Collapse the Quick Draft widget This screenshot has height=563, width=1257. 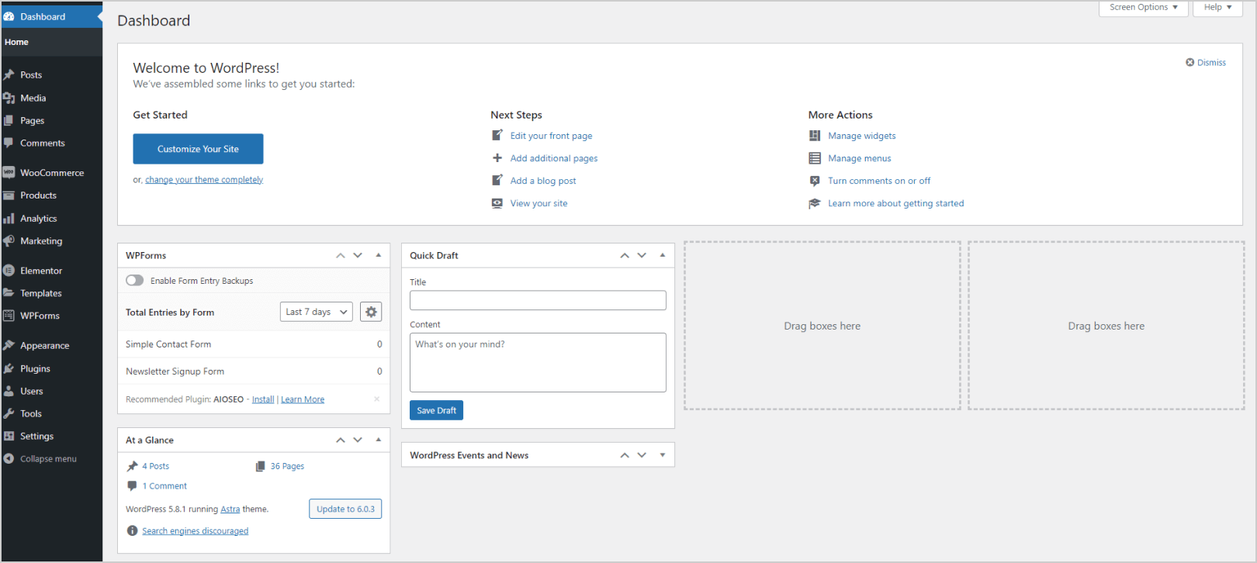663,255
